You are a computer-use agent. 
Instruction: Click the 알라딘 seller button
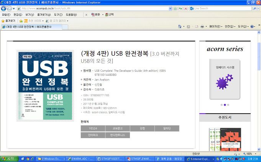(167, 128)
